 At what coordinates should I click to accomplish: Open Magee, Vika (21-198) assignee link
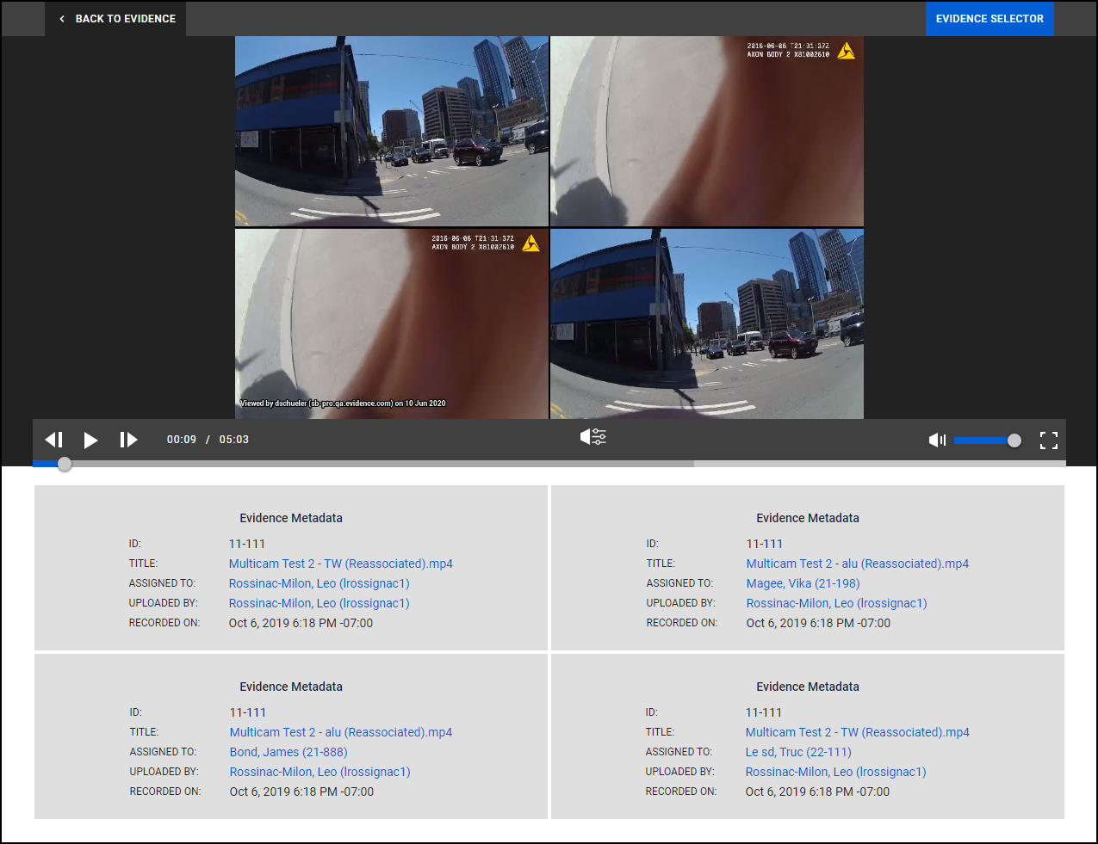coord(803,583)
